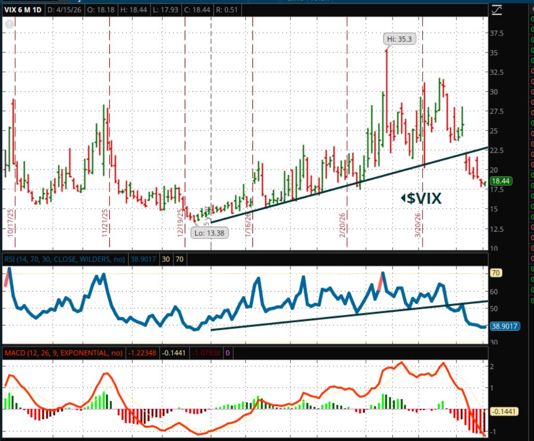Click the RSI overbought level 70 in the header

tap(180, 259)
